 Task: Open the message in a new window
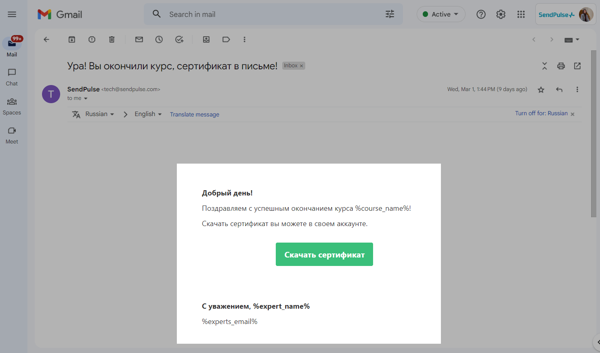(x=577, y=66)
